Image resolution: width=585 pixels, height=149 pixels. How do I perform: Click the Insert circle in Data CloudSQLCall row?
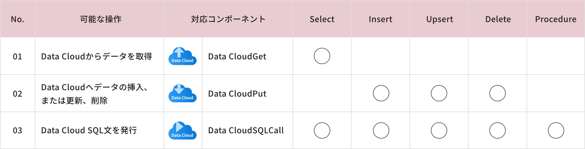381,130
